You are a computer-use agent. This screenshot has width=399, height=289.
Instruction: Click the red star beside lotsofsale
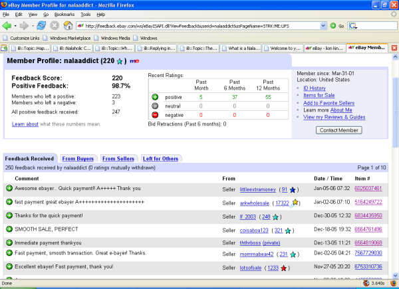[283, 268]
